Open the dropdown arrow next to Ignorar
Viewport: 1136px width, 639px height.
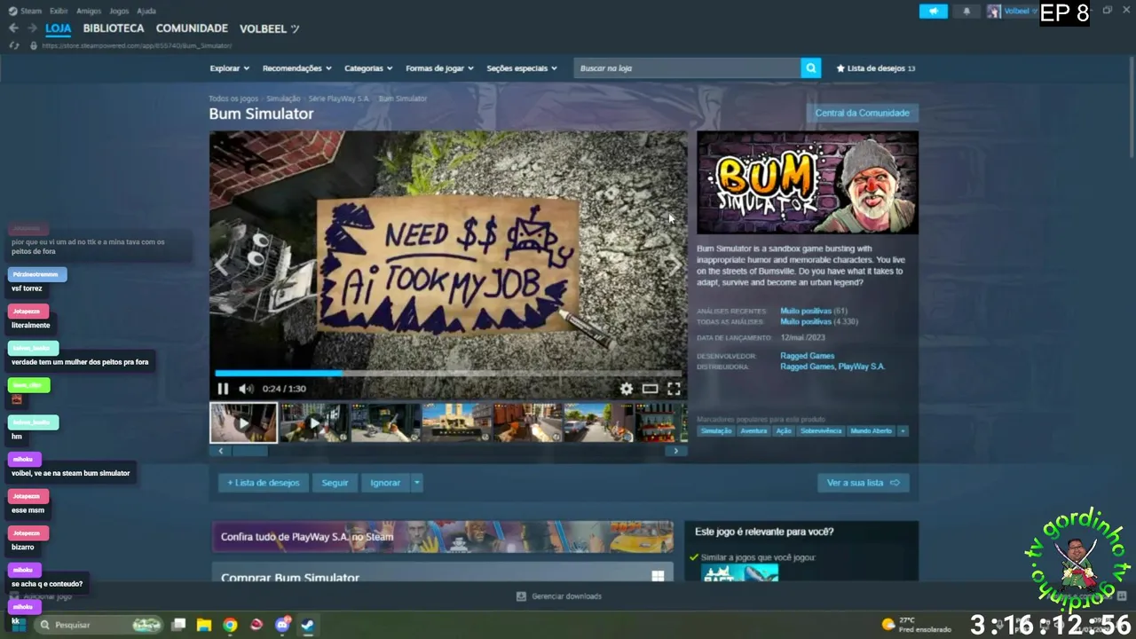(x=417, y=483)
